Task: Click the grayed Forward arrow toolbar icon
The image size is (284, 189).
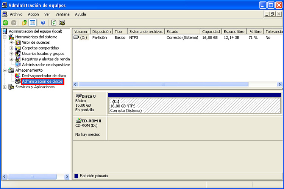Action: click(x=14, y=23)
